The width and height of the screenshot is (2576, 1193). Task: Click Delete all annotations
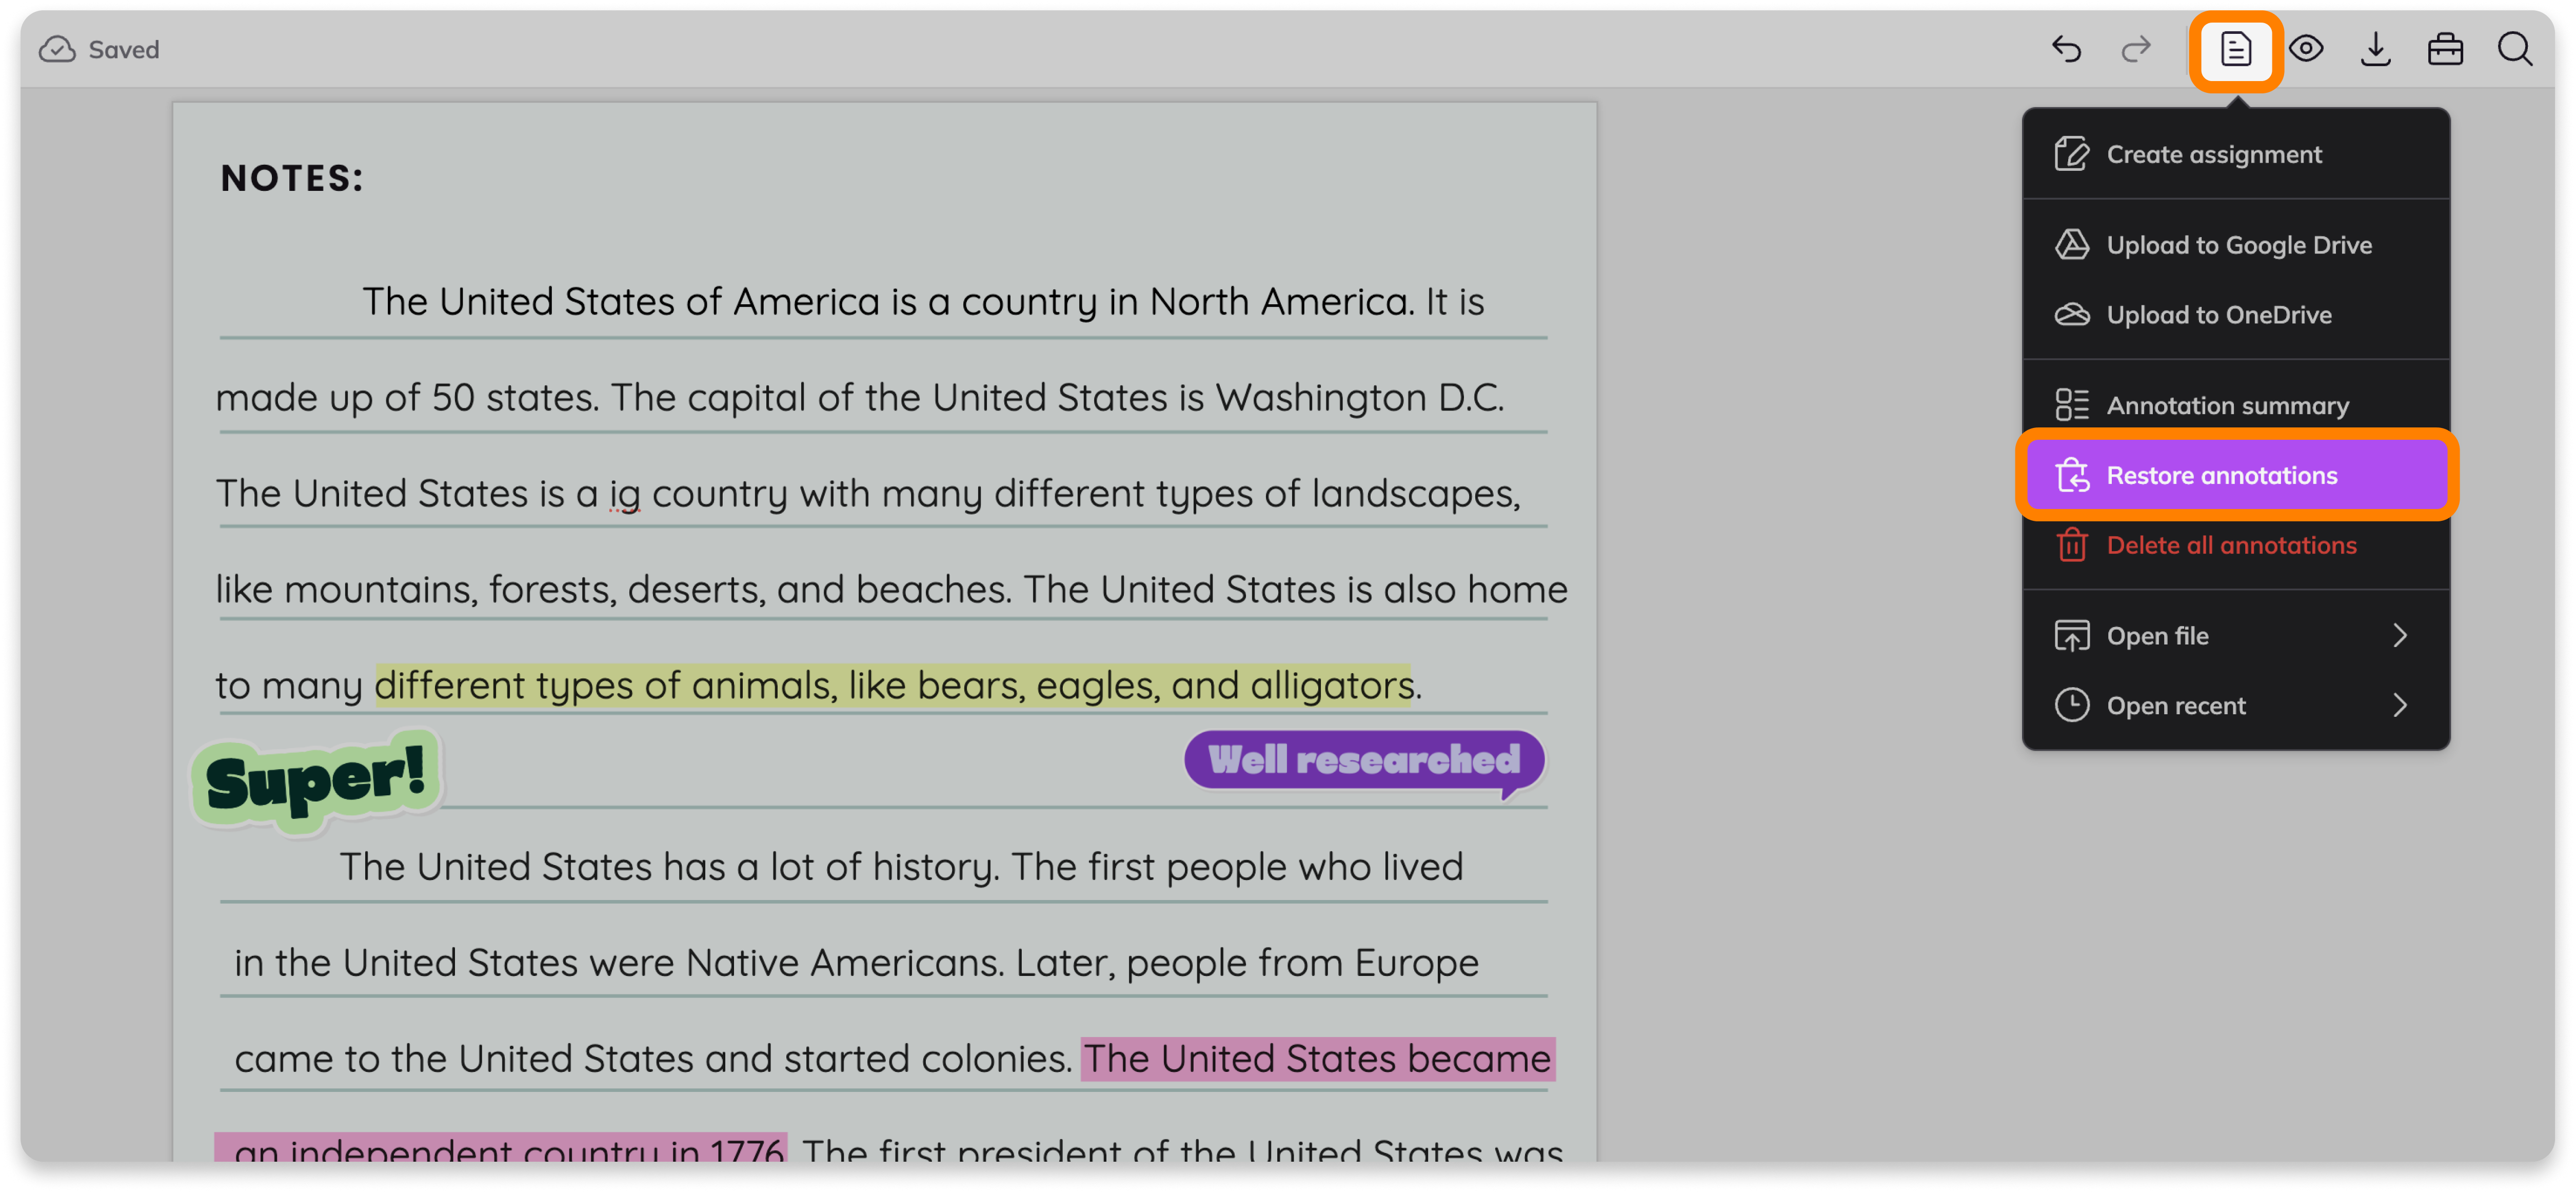pos(2235,545)
